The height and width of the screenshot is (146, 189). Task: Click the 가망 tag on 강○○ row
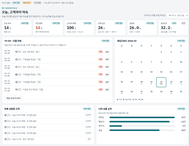tap(39, 59)
